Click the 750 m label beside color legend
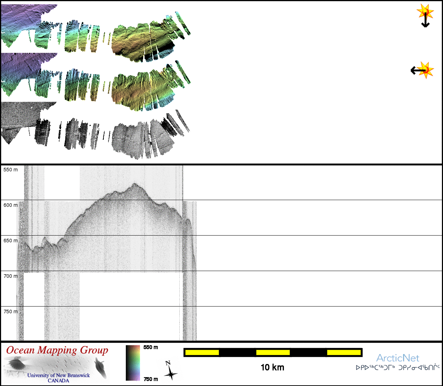The image size is (443, 386). click(x=151, y=379)
